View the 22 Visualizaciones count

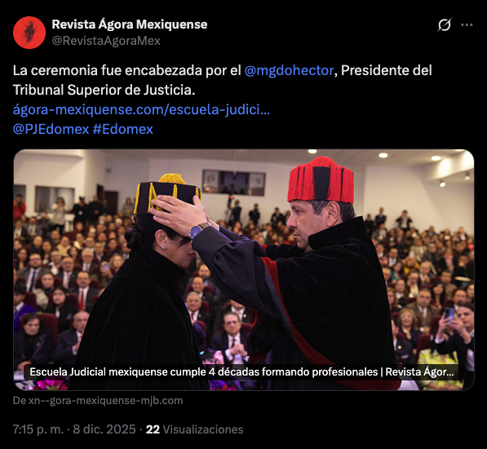194,429
